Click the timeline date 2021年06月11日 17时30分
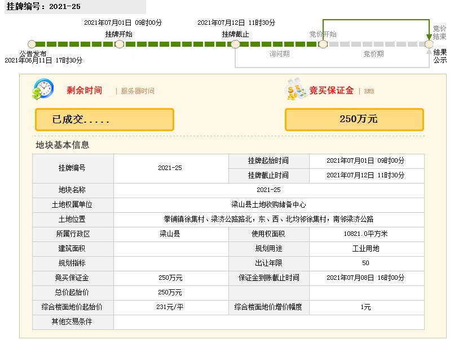The image size is (463, 340). (x=43, y=60)
